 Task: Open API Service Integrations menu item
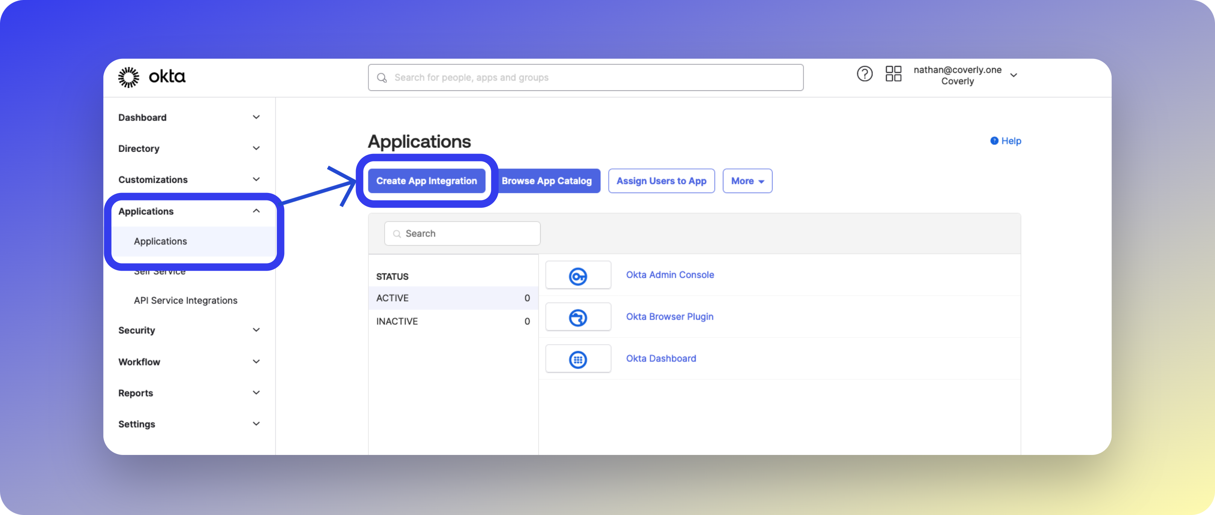pos(185,300)
